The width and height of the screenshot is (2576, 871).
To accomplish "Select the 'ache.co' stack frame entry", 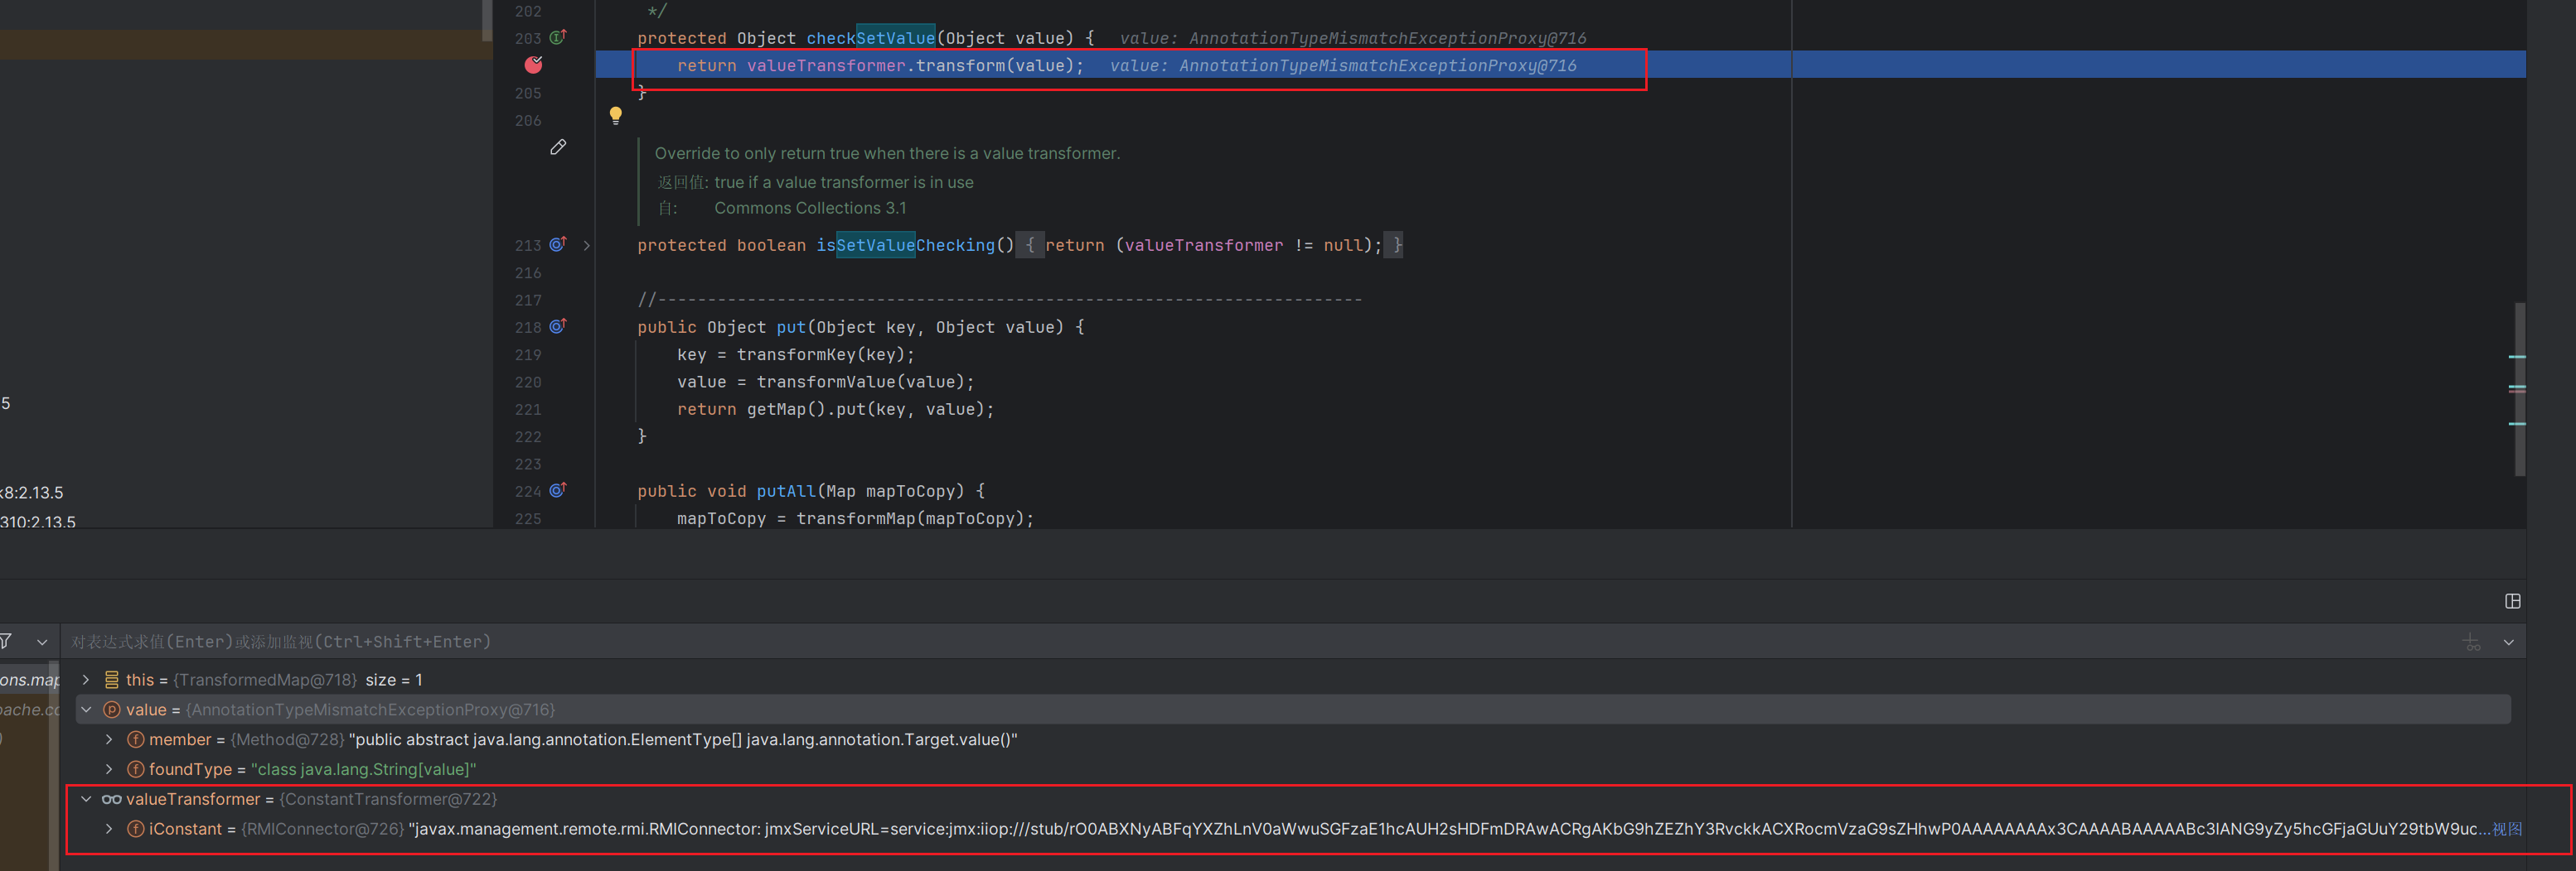I will coord(30,710).
